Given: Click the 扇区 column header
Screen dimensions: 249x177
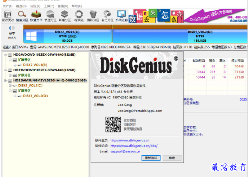Looking at the screenshot, I should point(222,61).
